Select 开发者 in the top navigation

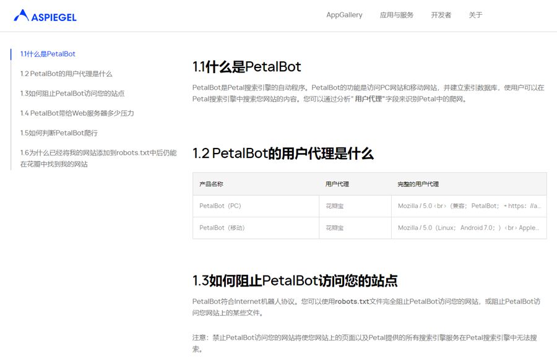click(x=441, y=15)
